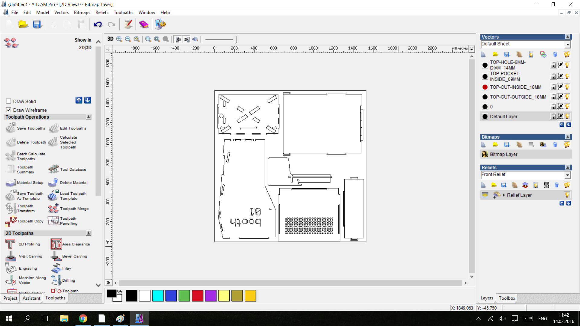Uncheck the Draw Wireframe checkbox
Image resolution: width=580 pixels, height=326 pixels.
coord(8,110)
